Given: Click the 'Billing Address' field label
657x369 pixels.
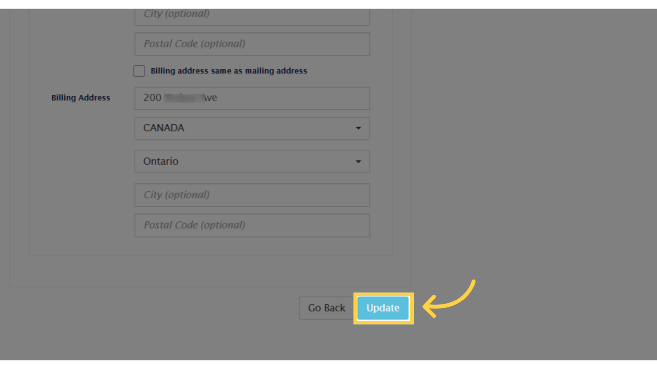Looking at the screenshot, I should click(x=81, y=98).
